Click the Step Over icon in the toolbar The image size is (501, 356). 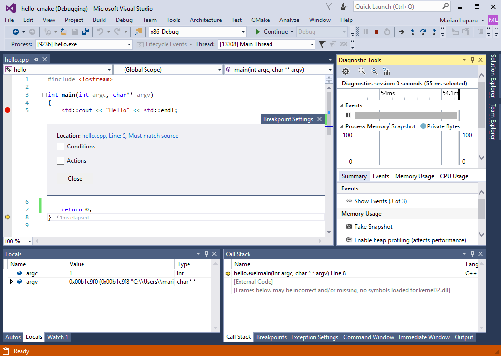tap(423, 32)
